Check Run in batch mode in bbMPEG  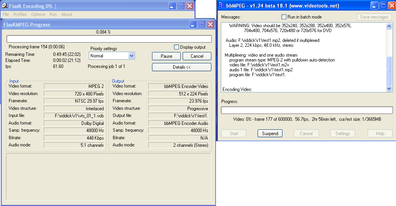pos(284,17)
